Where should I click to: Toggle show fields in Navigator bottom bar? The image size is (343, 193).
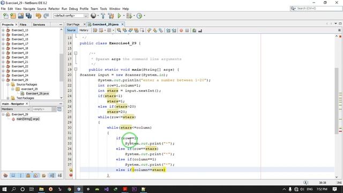(x=13, y=175)
